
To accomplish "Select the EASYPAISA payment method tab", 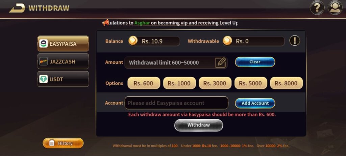I will click(x=63, y=44).
